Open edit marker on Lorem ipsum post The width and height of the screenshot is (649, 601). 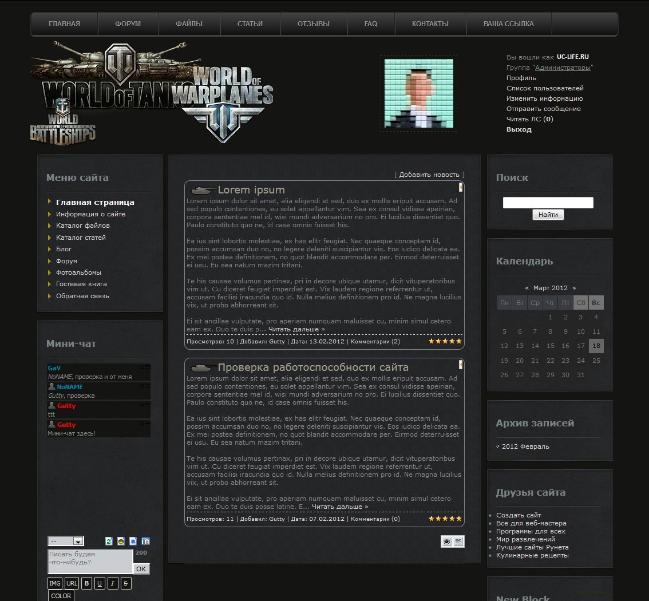tap(461, 188)
